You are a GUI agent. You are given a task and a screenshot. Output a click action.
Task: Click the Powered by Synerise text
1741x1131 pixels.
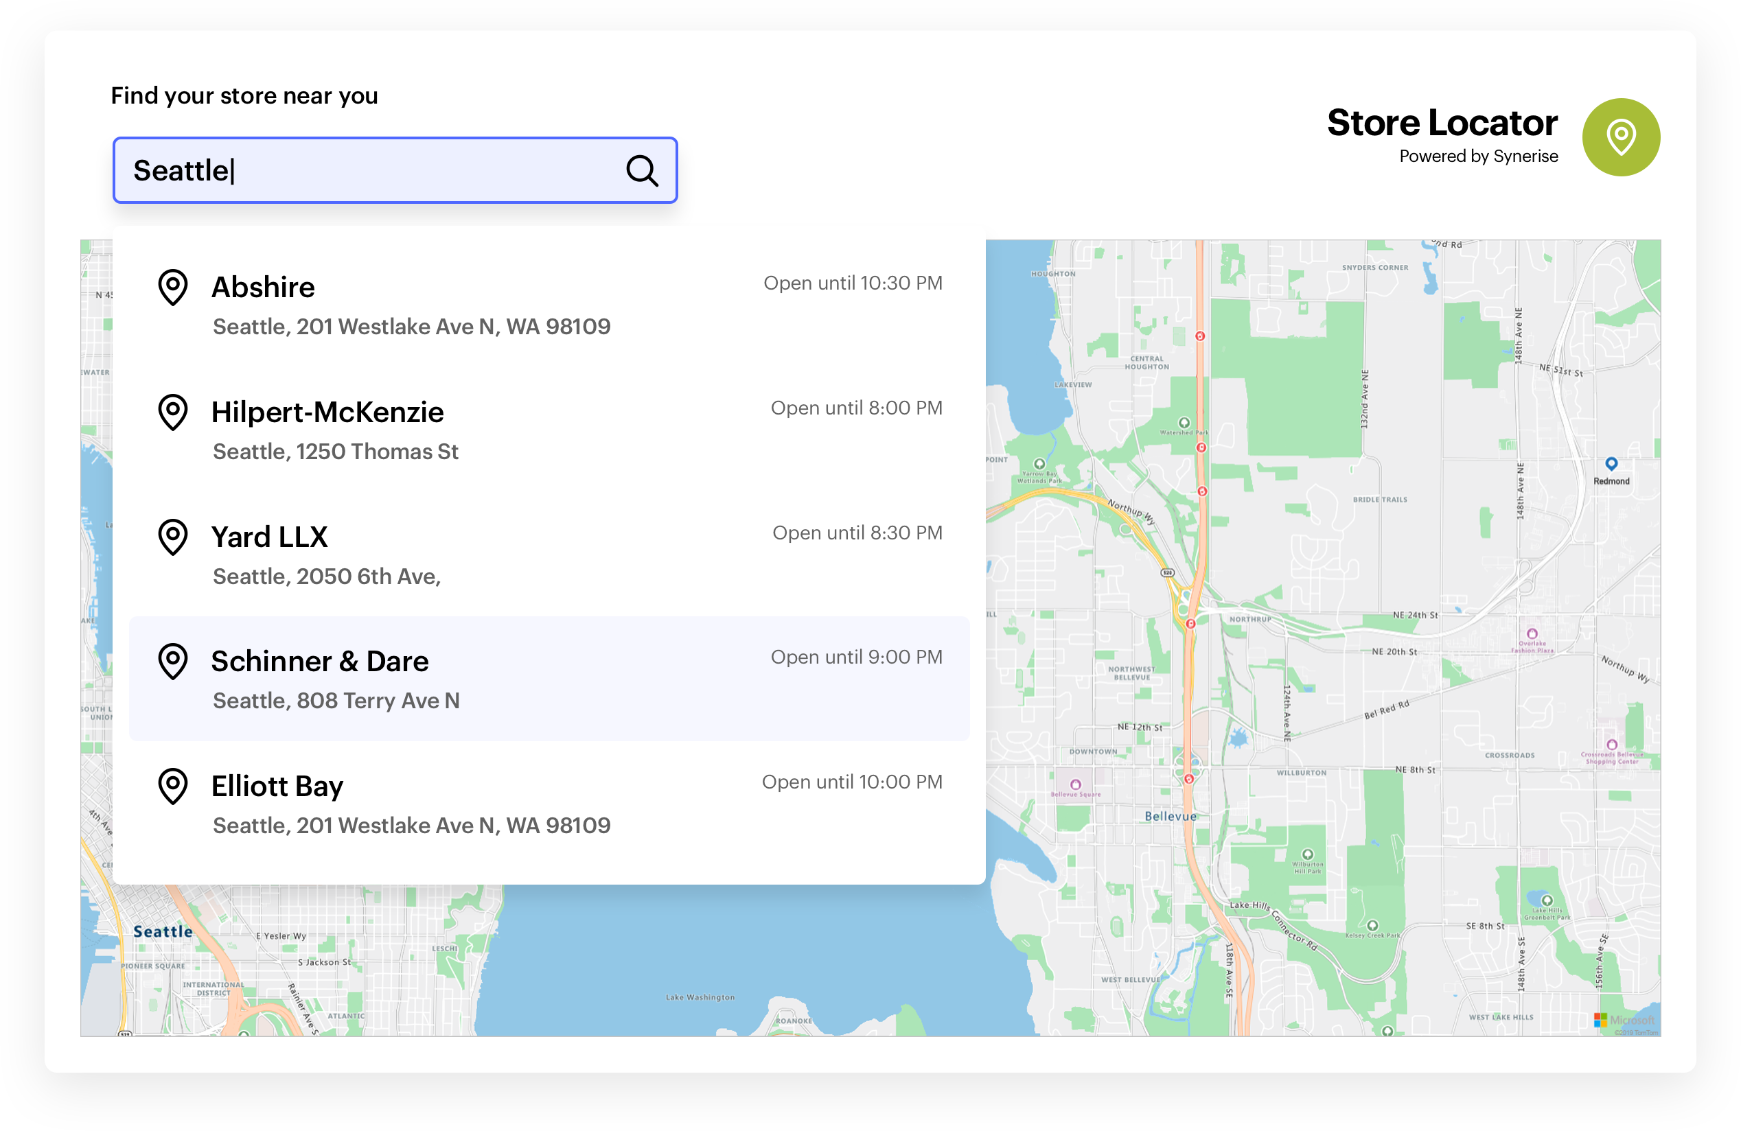point(1478,156)
